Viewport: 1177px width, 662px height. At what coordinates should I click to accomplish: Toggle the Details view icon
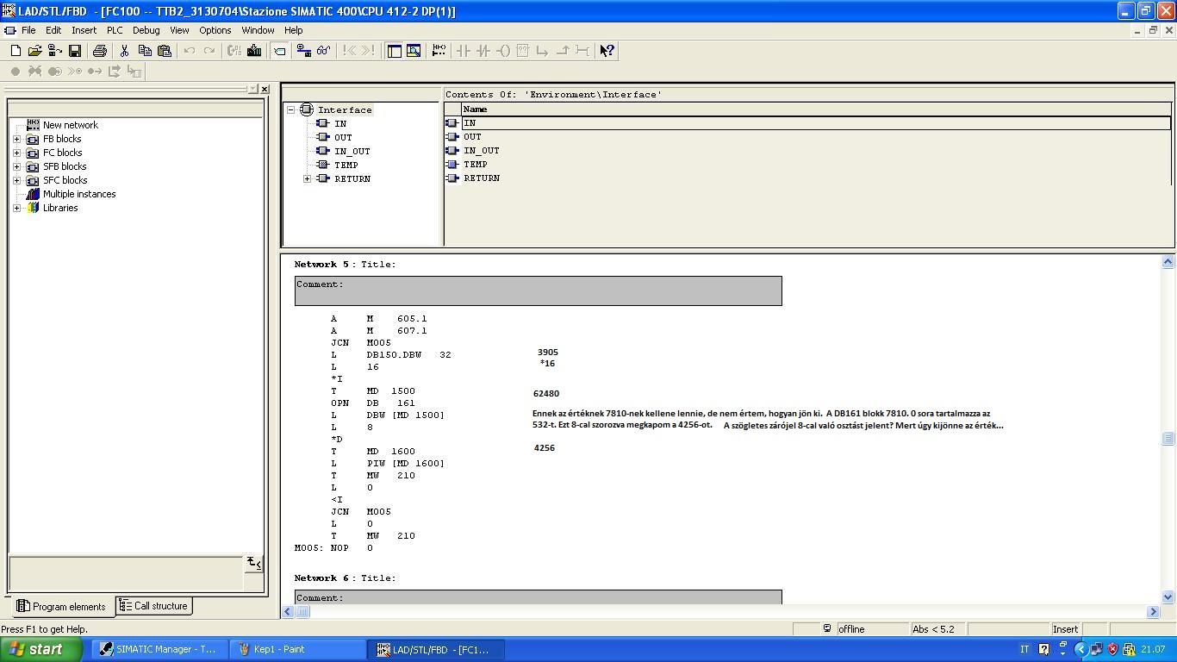click(x=414, y=51)
